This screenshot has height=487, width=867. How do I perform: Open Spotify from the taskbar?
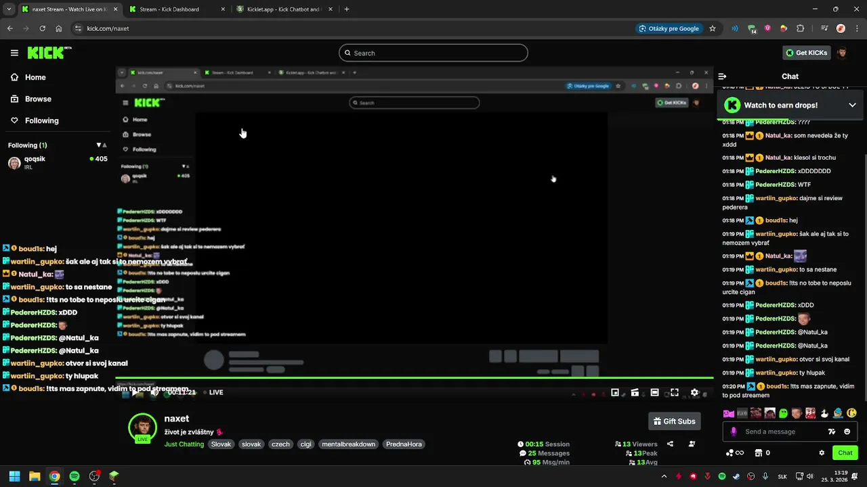coord(75,476)
